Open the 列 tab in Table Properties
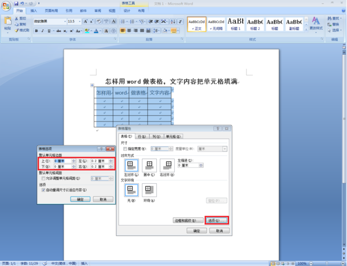This screenshot has width=347, height=266. click(x=156, y=136)
